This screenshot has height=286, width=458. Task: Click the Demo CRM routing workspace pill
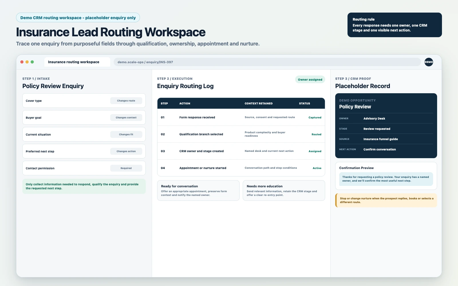(x=78, y=18)
